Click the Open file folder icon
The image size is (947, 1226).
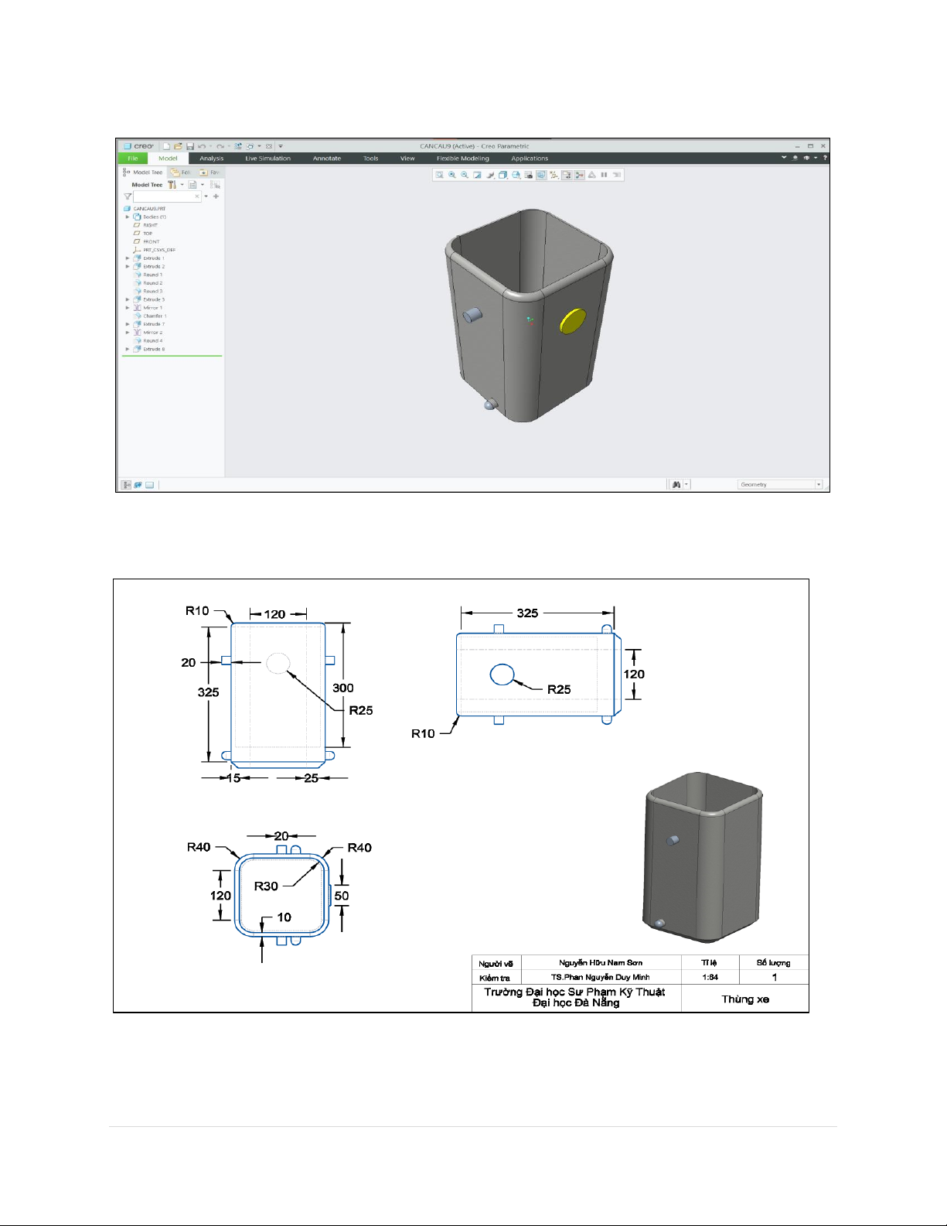[178, 146]
